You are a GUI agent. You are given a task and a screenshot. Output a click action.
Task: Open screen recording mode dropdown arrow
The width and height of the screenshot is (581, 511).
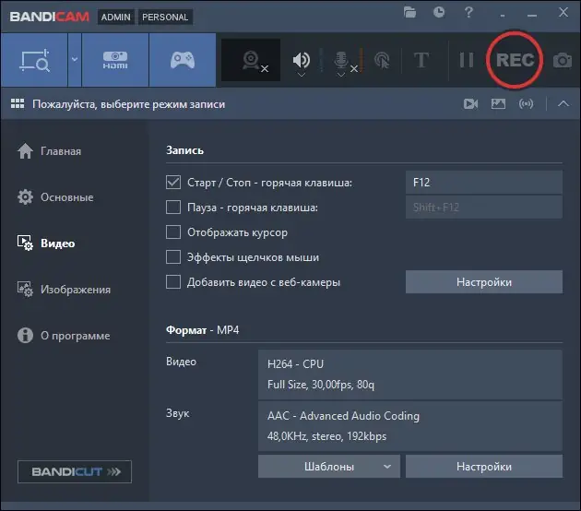[75, 59]
